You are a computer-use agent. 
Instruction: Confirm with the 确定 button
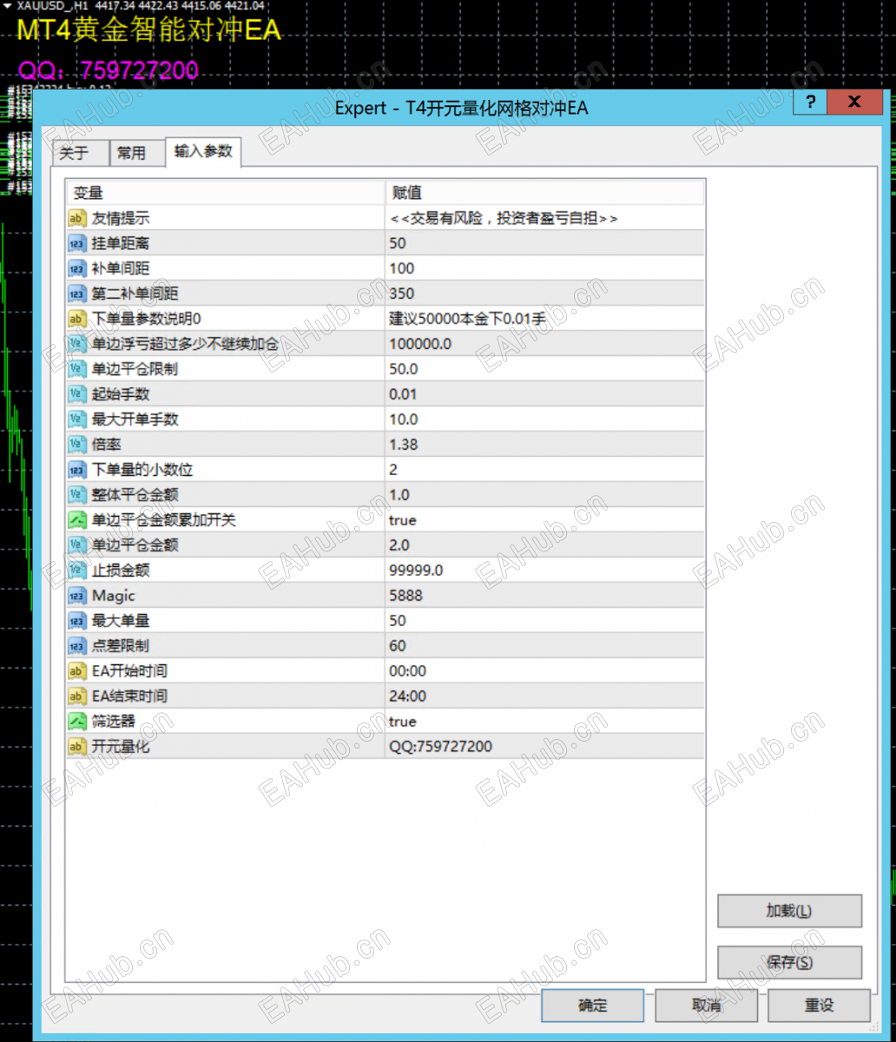(593, 1006)
